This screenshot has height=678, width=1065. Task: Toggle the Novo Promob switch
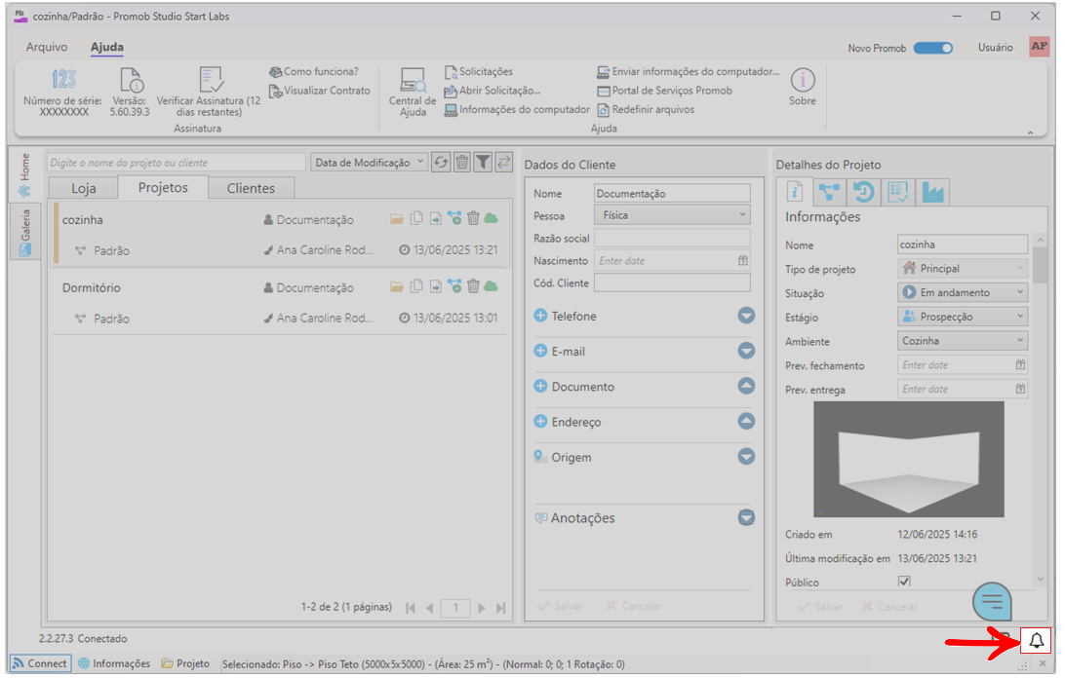(932, 48)
